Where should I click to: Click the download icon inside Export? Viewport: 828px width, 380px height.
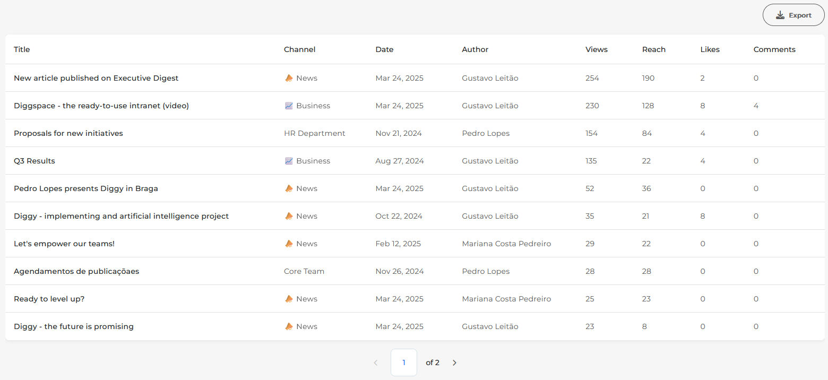click(x=780, y=15)
